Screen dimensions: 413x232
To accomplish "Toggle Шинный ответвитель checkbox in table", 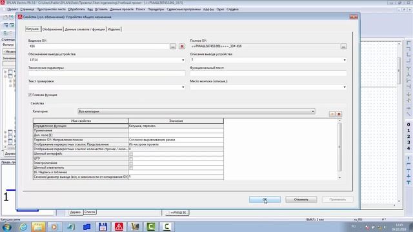I will click(131, 168).
